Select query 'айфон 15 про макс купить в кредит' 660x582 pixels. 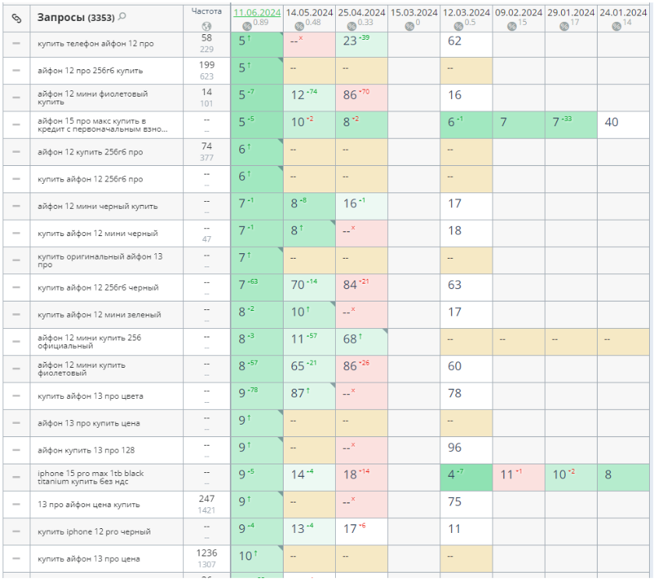tap(103, 125)
